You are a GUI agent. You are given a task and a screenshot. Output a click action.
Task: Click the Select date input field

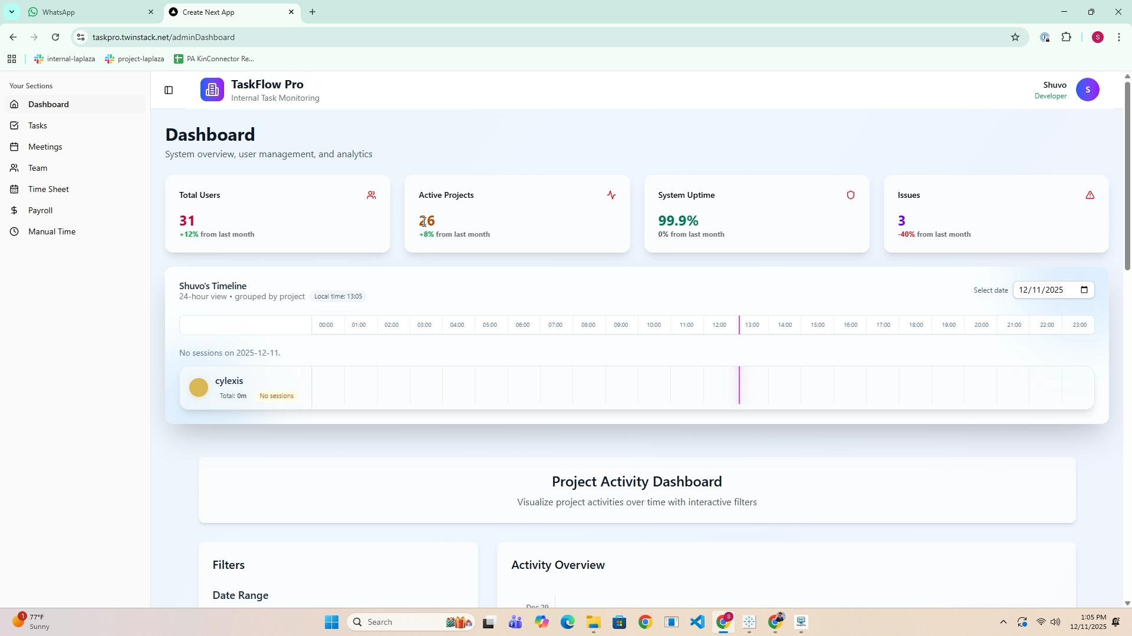tap(1044, 290)
